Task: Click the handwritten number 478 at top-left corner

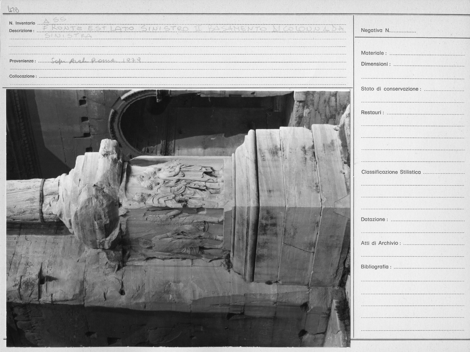Action: 14,10
